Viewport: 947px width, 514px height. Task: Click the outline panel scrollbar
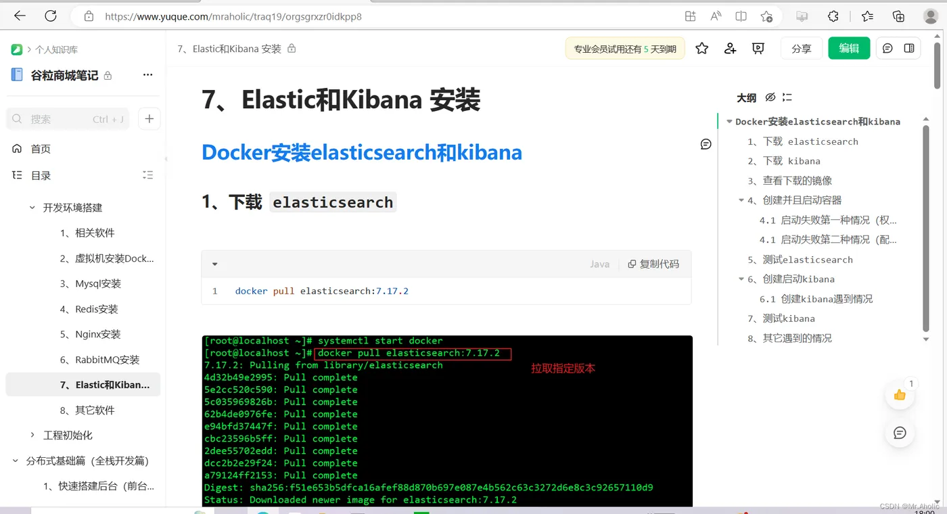tap(926, 230)
